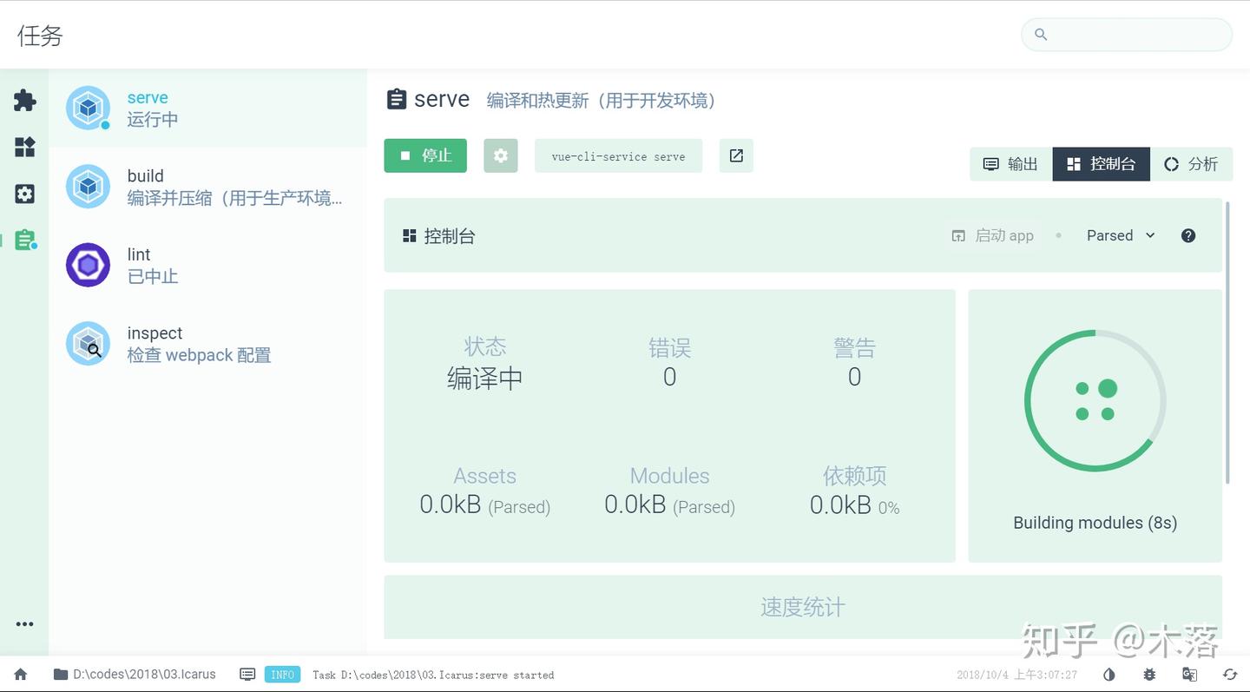Screen dimensions: 1250x692
Task: Open task parameters gear button
Action: tap(500, 155)
